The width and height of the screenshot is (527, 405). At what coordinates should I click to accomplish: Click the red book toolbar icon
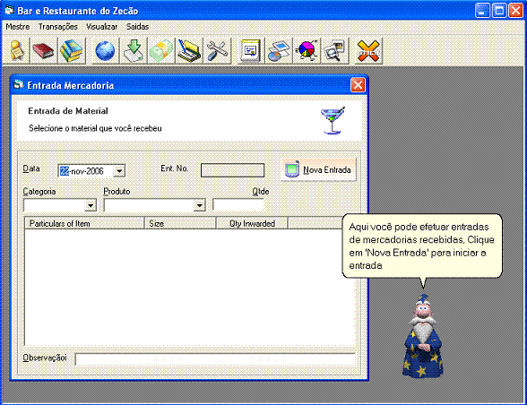pyautogui.click(x=43, y=51)
